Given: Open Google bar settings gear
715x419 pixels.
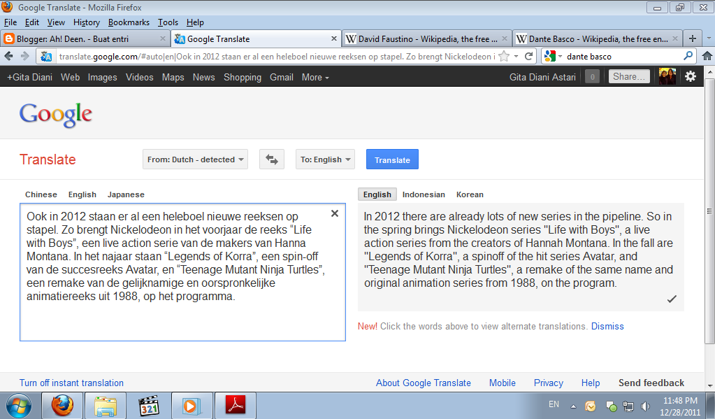Looking at the screenshot, I should click(691, 77).
